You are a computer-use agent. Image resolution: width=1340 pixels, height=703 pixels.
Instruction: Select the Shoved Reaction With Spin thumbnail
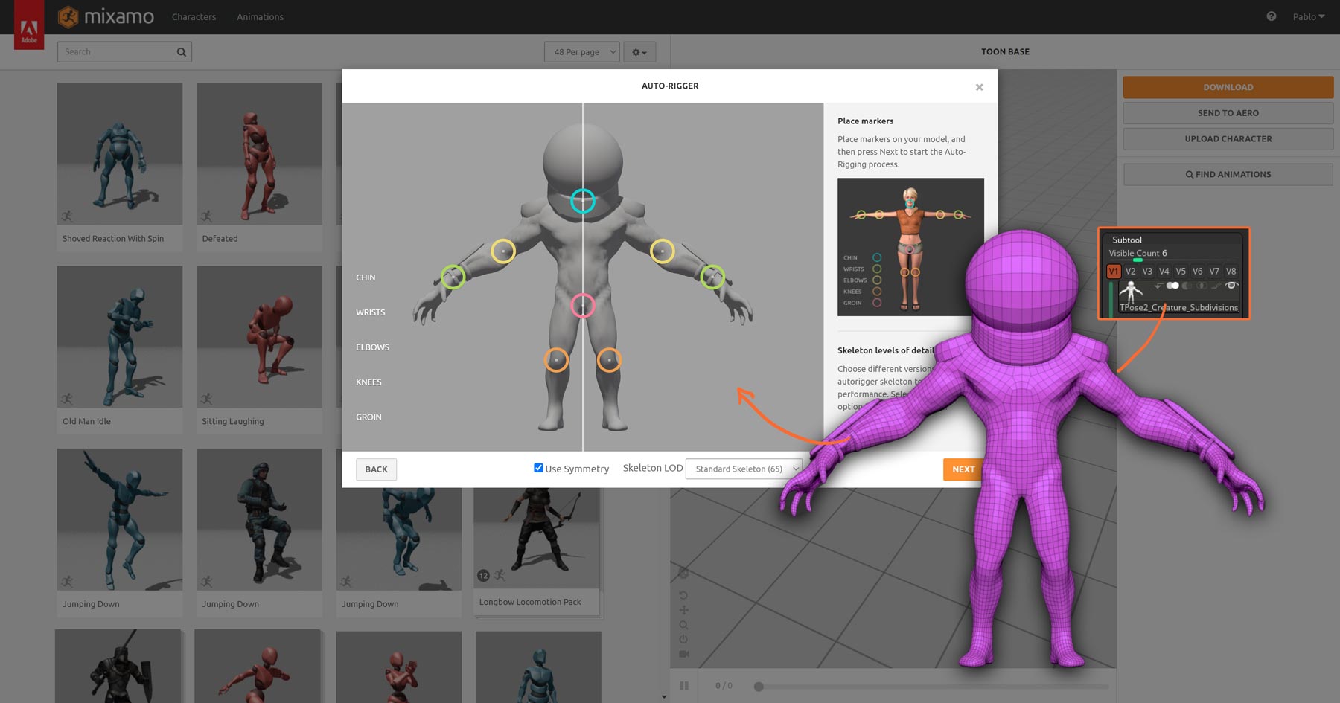coord(120,154)
